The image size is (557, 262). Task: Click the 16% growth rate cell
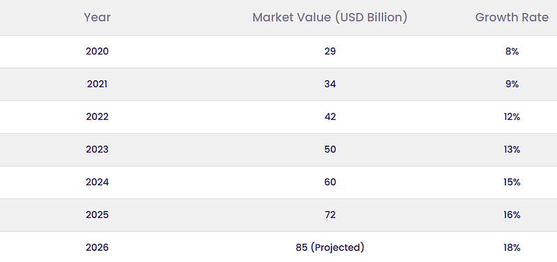tap(512, 215)
